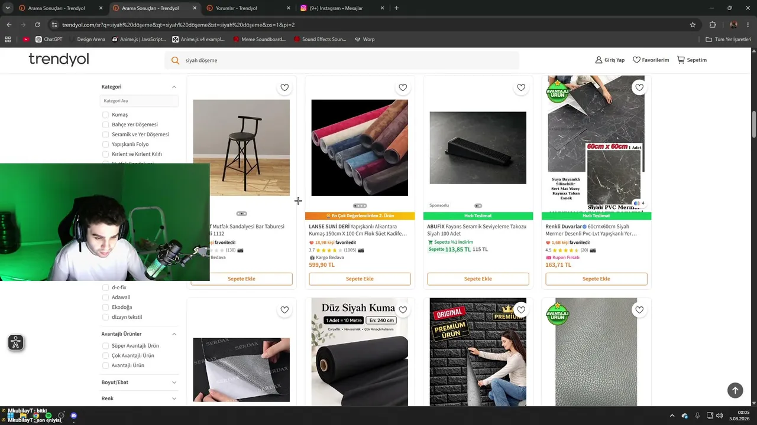
Task: Show hidden system tray icons
Action: pos(672,416)
